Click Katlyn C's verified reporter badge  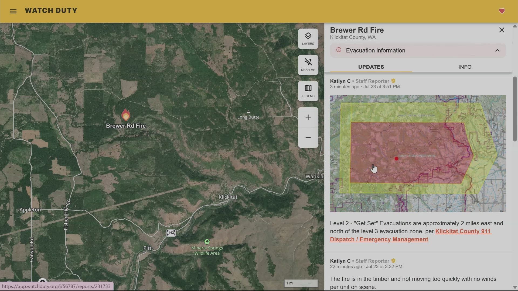click(393, 81)
